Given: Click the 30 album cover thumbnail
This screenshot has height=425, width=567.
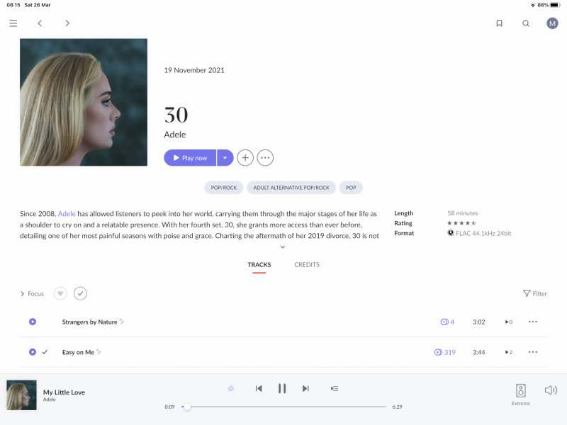Looking at the screenshot, I should (x=83, y=102).
